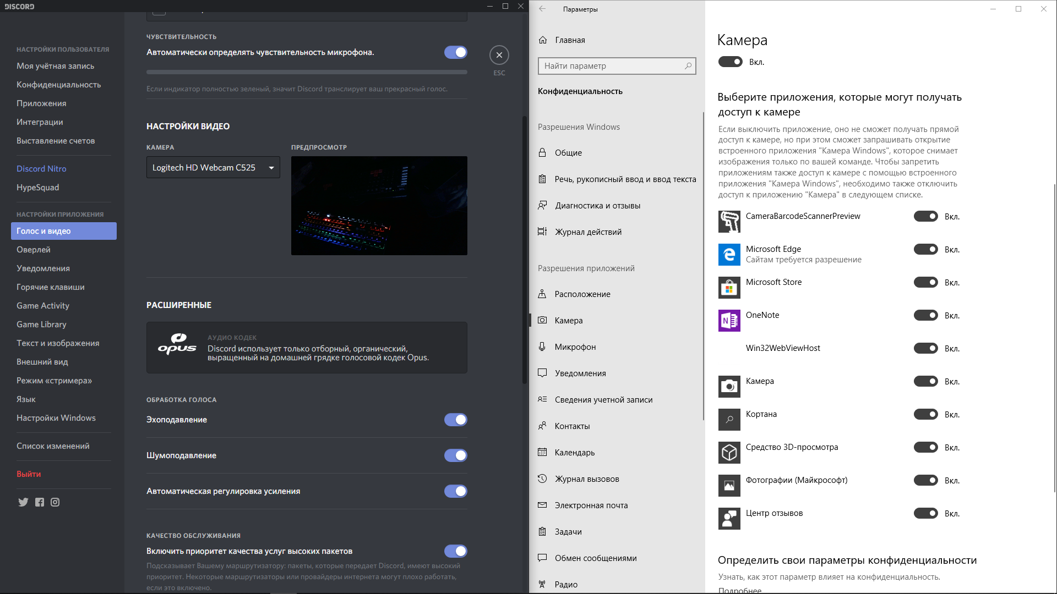Open Горячие клавиши settings
Screen dimensions: 1057x594
[x=64, y=287]
